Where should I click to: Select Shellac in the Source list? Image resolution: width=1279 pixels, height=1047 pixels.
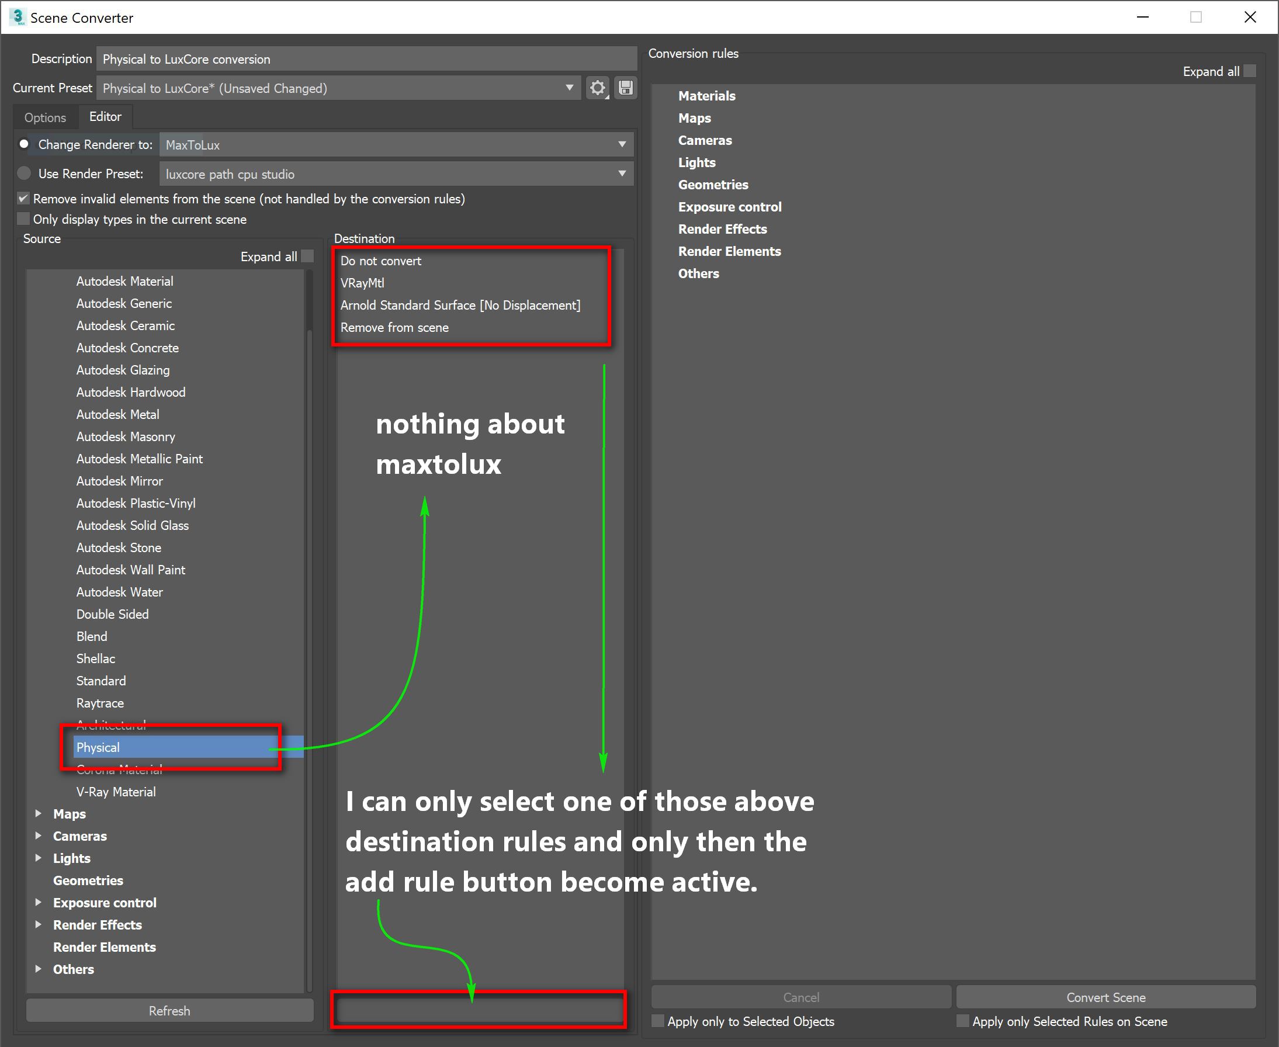click(95, 658)
